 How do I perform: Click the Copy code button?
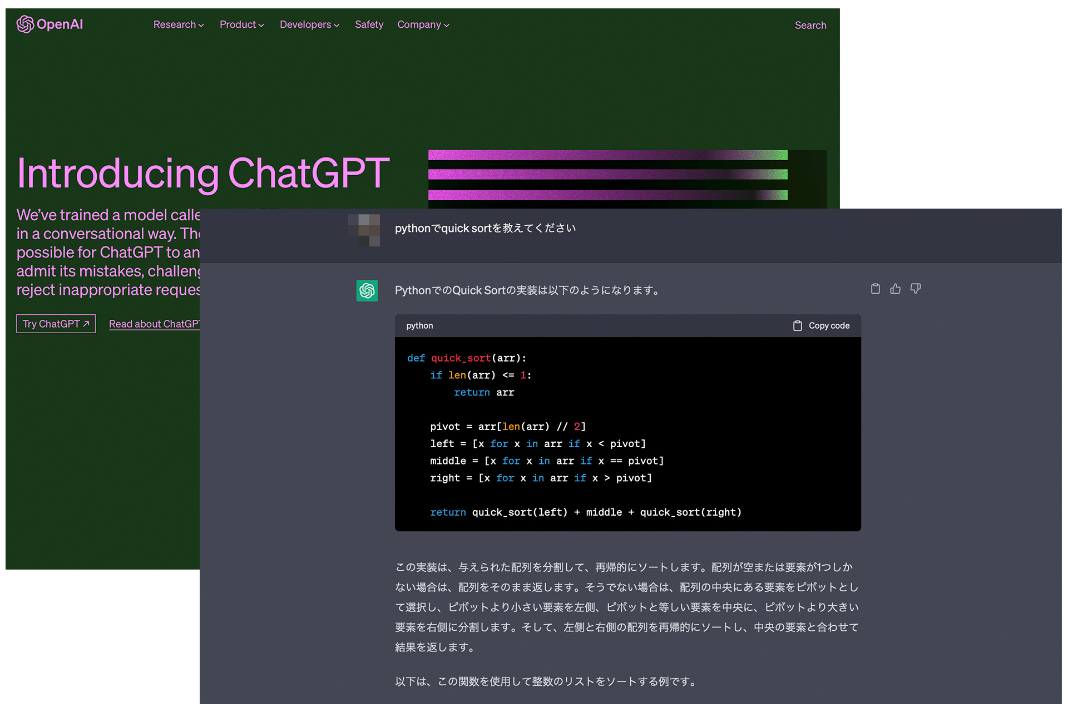821,325
